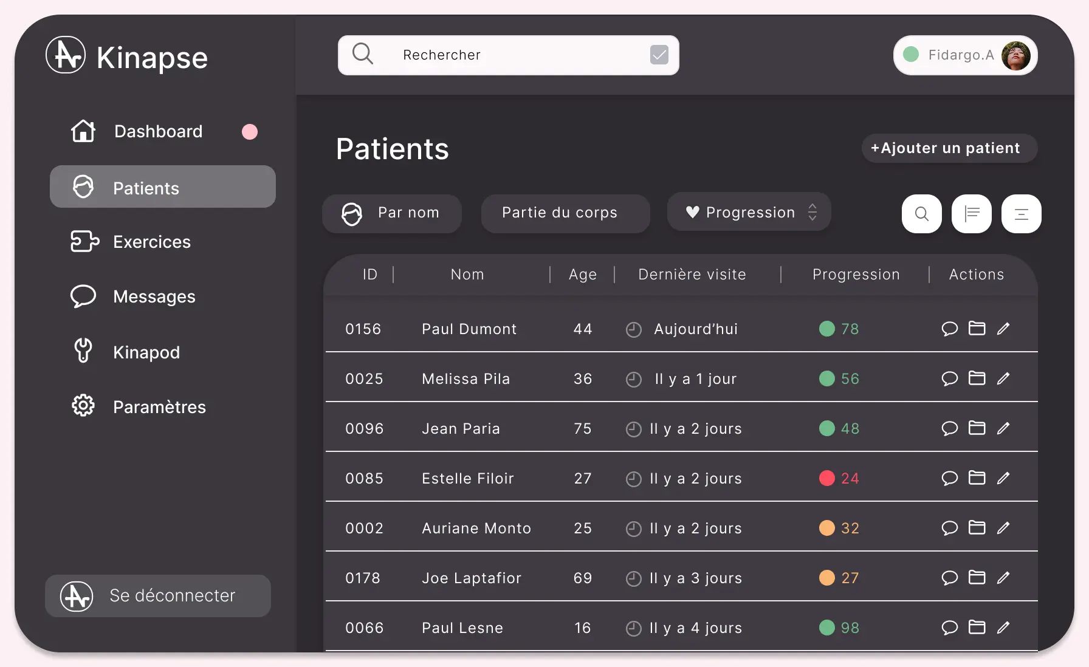Click the Kinapse logo icon

(66, 55)
